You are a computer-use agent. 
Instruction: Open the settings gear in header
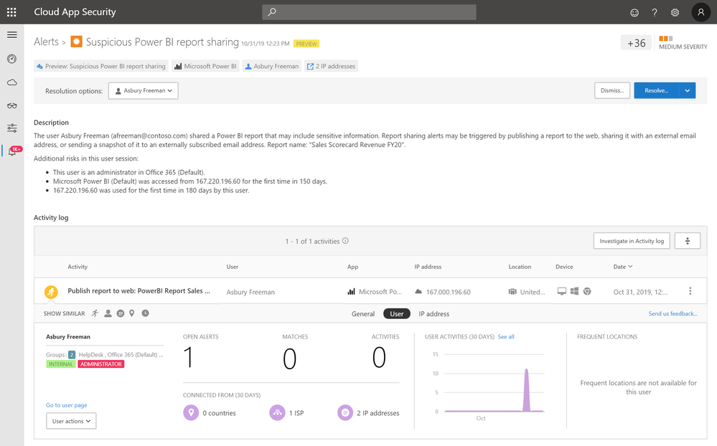click(x=675, y=12)
